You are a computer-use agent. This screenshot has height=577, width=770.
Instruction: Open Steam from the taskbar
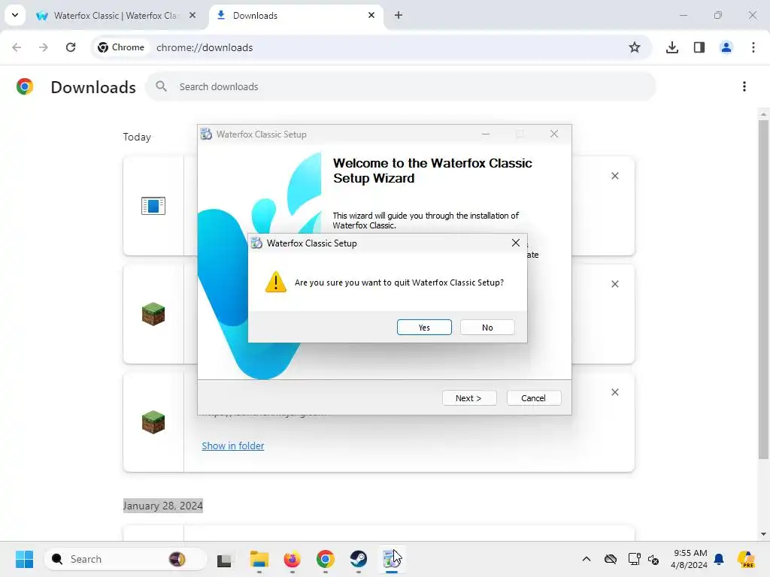[359, 559]
